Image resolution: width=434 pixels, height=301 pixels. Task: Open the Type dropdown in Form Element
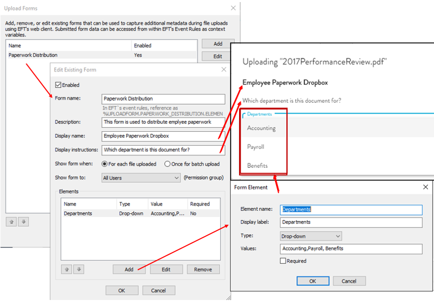(310, 236)
